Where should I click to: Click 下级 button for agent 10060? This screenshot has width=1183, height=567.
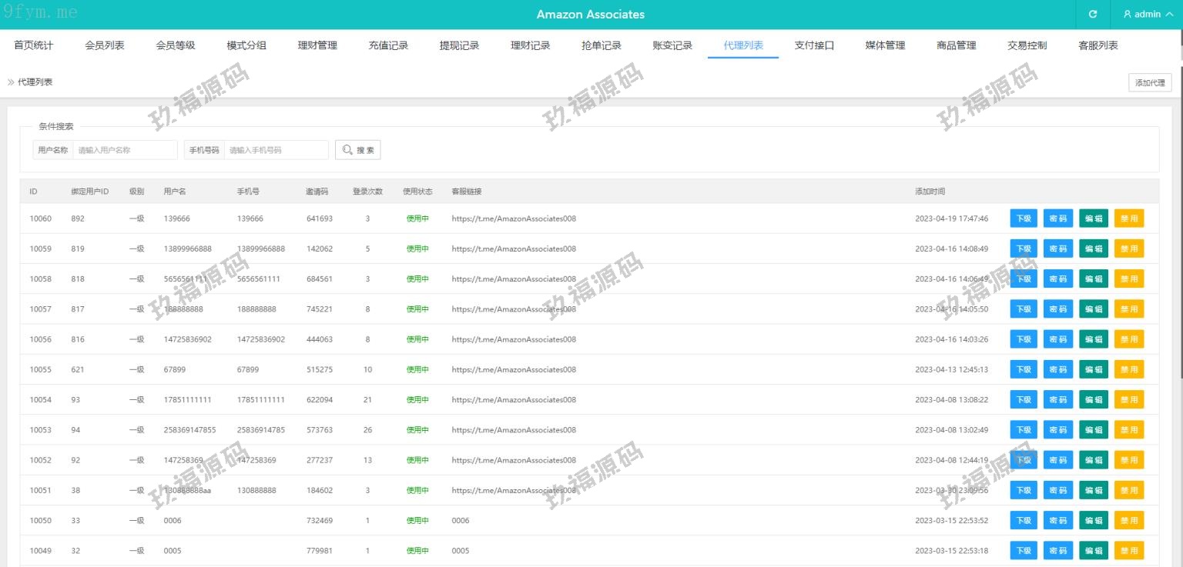tap(1023, 218)
